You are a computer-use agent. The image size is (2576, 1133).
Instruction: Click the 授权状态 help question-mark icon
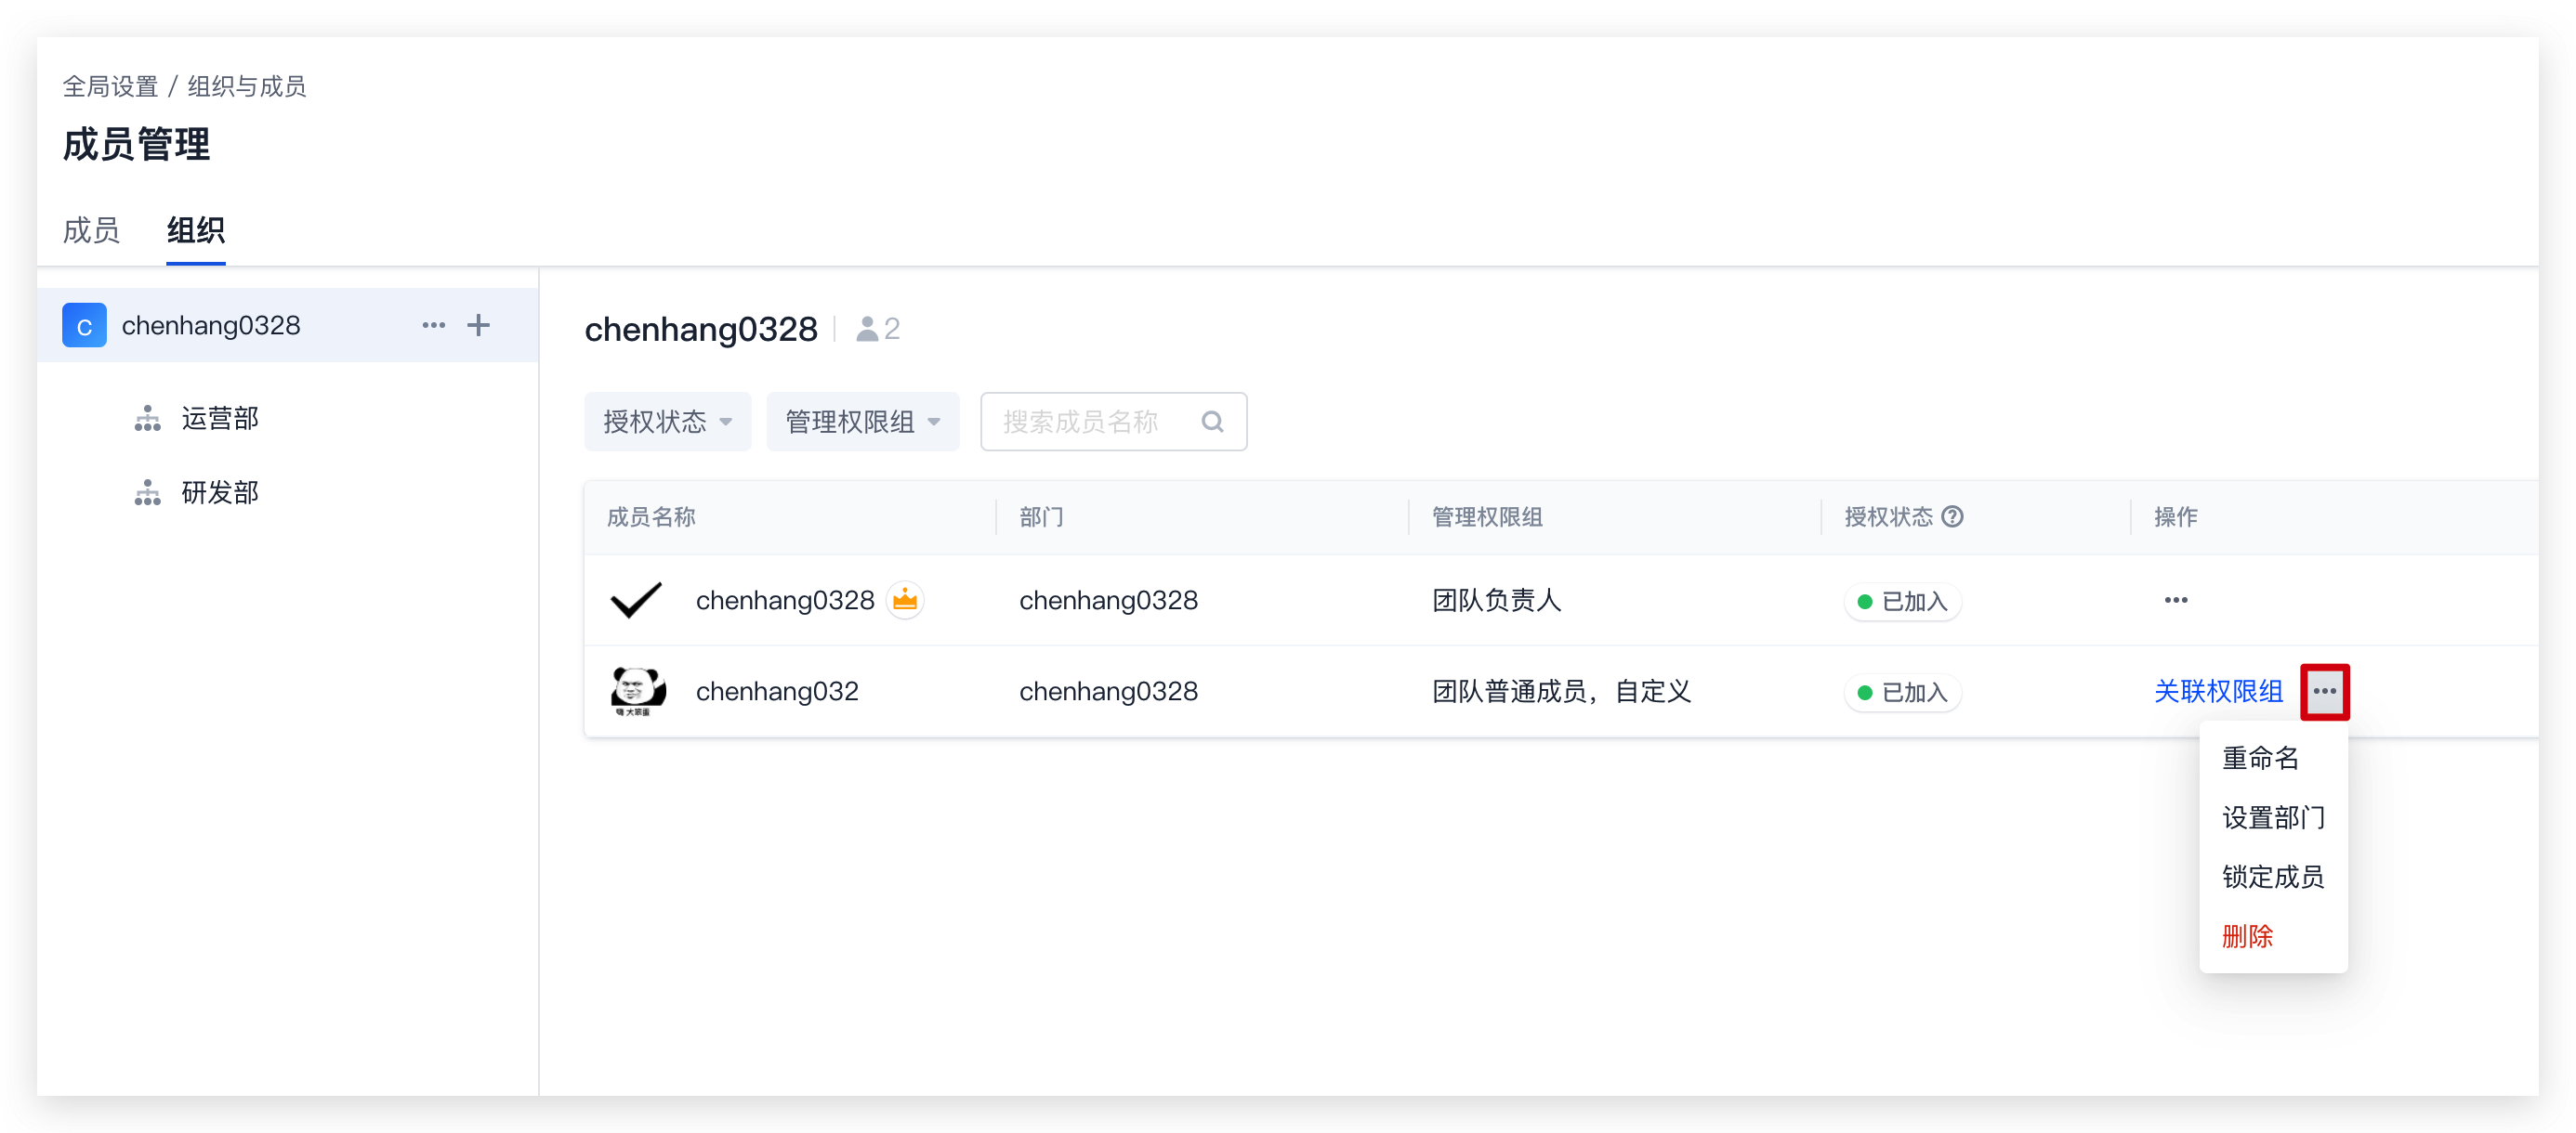pyautogui.click(x=1952, y=516)
